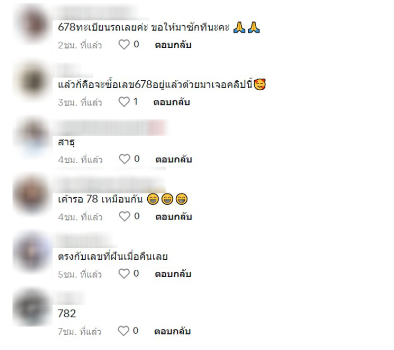The width and height of the screenshot is (394, 350).
Task: Open avatar of the ฝันเมื่อคืน commenter
Action: (32, 252)
